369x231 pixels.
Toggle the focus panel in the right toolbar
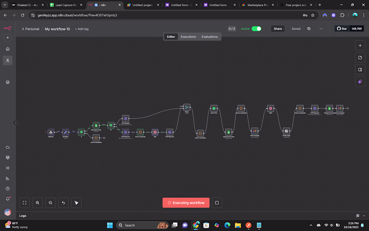[x=360, y=70]
